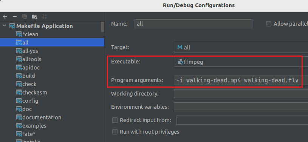Screen dimensions: 308x142
Task: Select the Makefile Application group
Action: 44,26
